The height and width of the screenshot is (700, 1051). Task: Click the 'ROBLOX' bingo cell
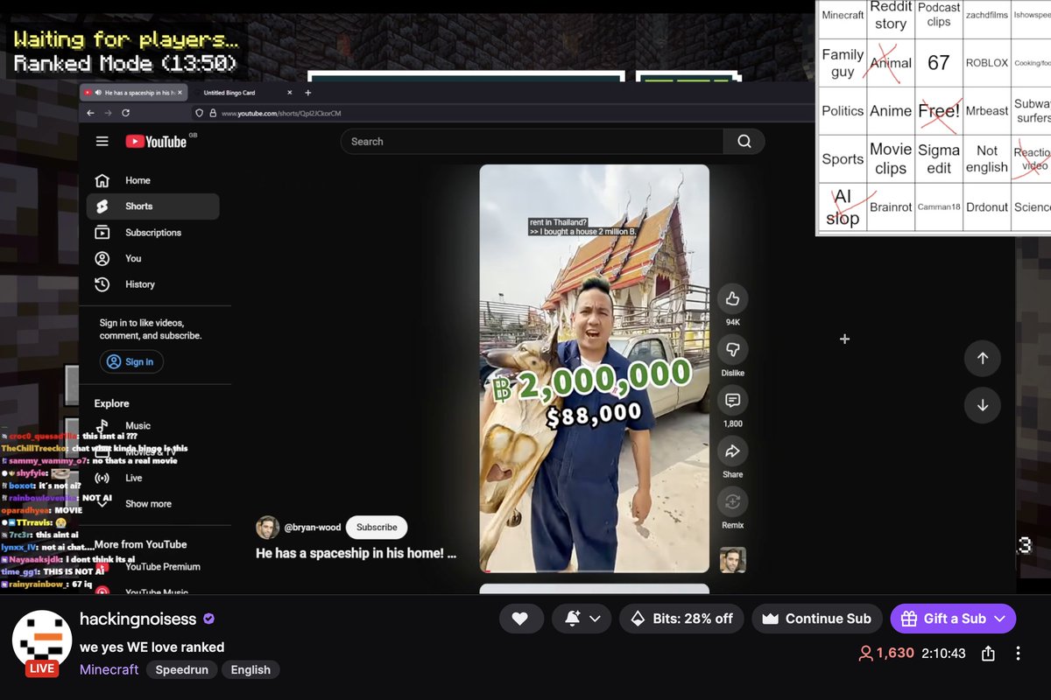pyautogui.click(x=987, y=63)
